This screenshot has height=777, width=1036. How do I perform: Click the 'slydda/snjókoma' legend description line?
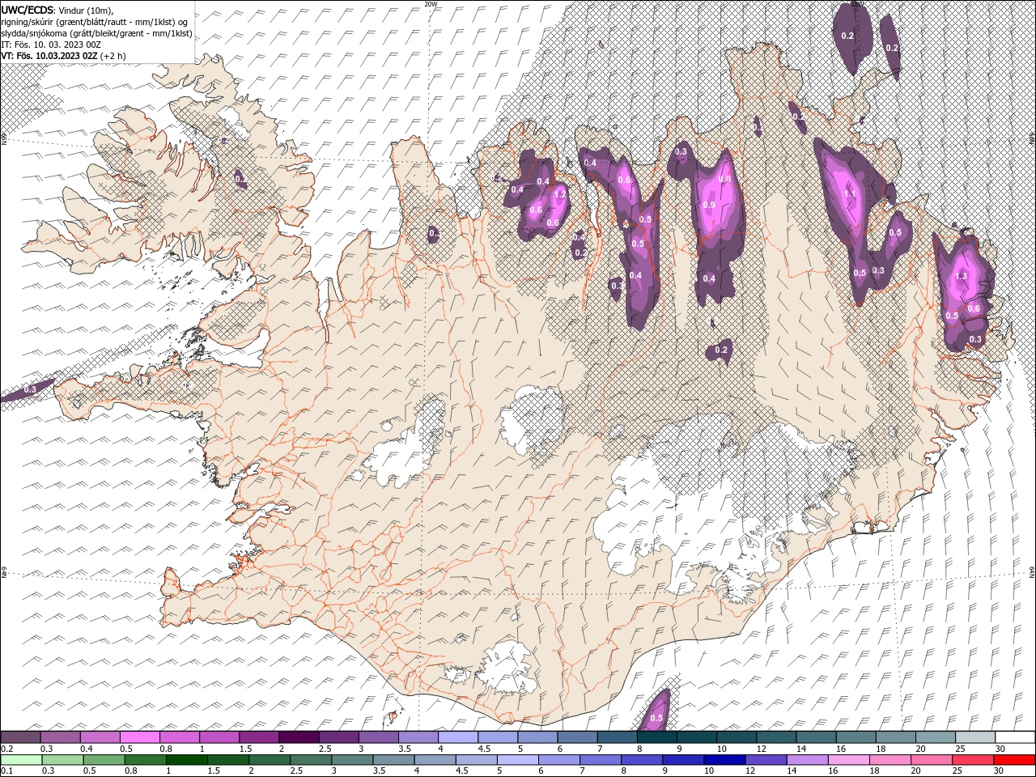(x=96, y=32)
